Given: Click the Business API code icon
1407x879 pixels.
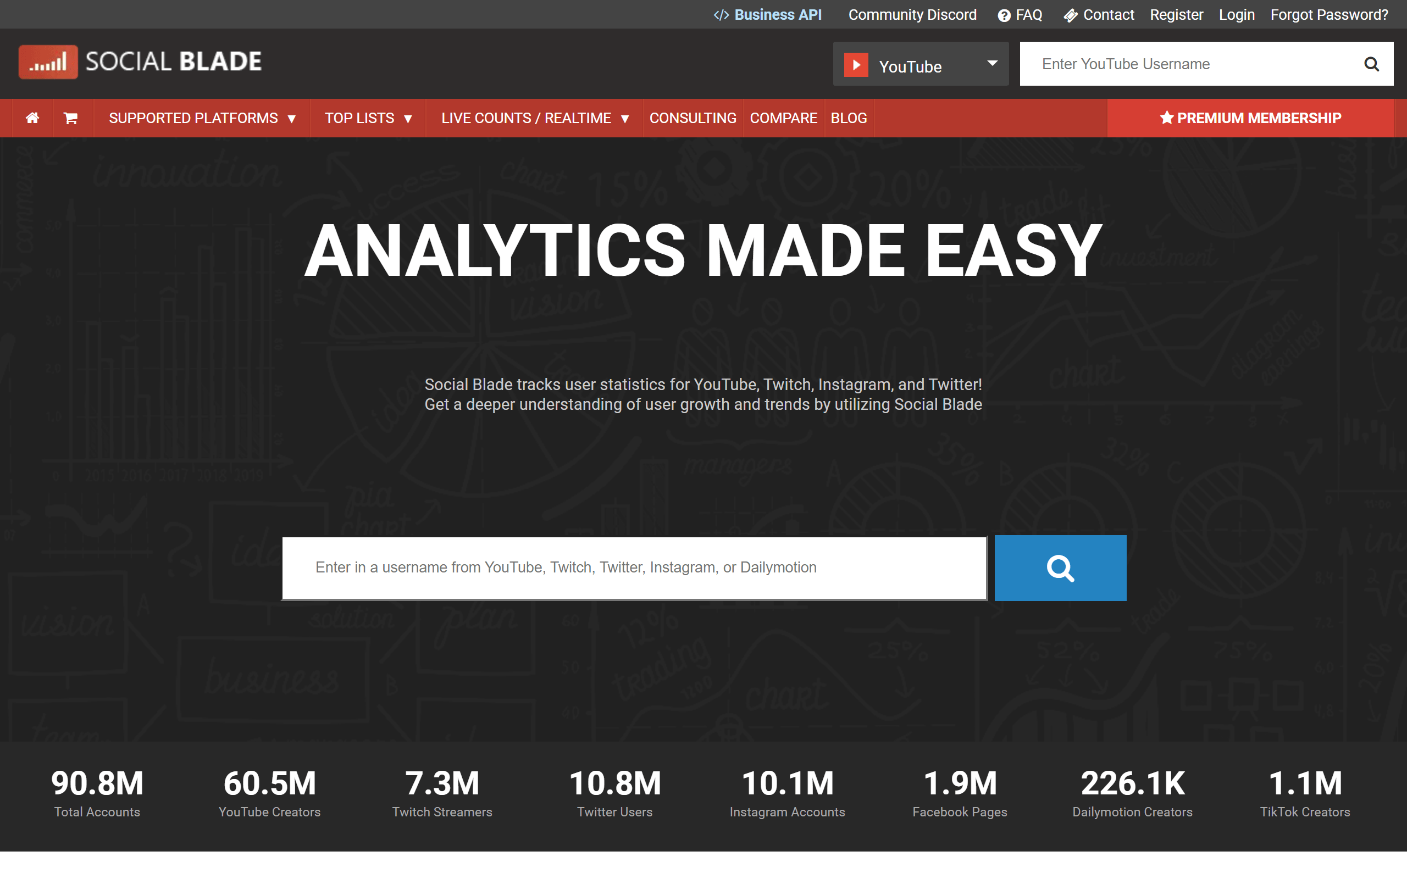Looking at the screenshot, I should (721, 15).
